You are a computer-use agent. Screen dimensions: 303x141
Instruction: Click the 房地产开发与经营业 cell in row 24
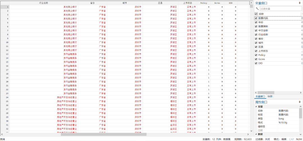point(44,97)
